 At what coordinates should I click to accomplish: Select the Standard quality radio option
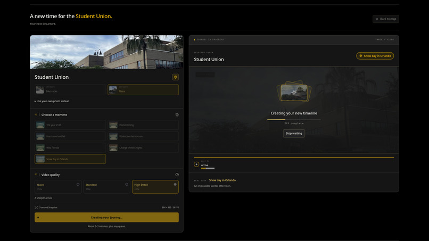pos(106,187)
